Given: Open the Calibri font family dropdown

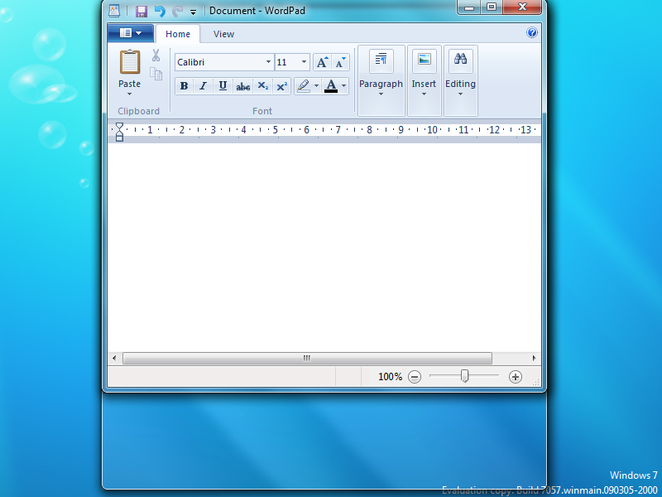Looking at the screenshot, I should click(268, 62).
